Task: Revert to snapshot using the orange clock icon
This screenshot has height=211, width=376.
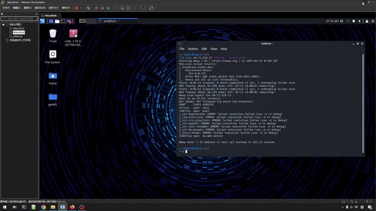Action: 102,8
